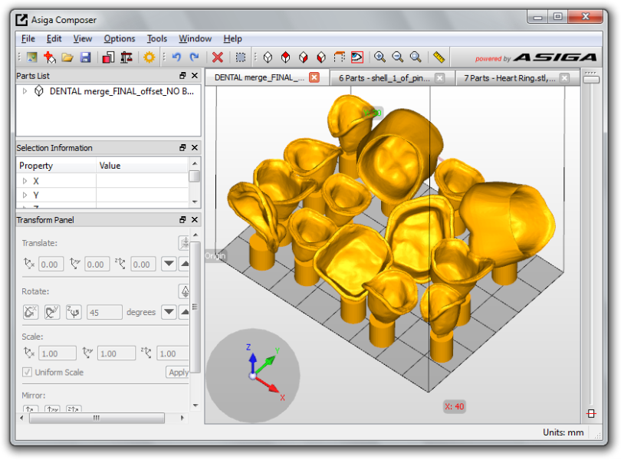Switch to the cube view with red front-right face
The height and width of the screenshot is (460, 621).
coord(304,58)
